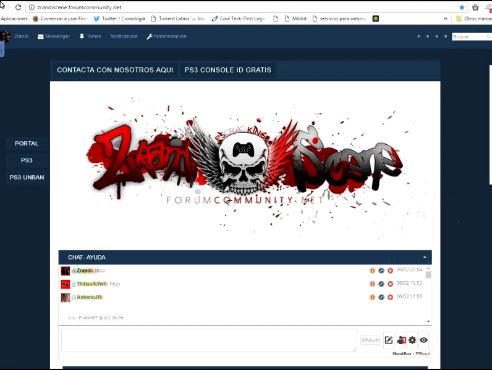Click the Buscar search field
Screen dimensions: 492x370
469,36
